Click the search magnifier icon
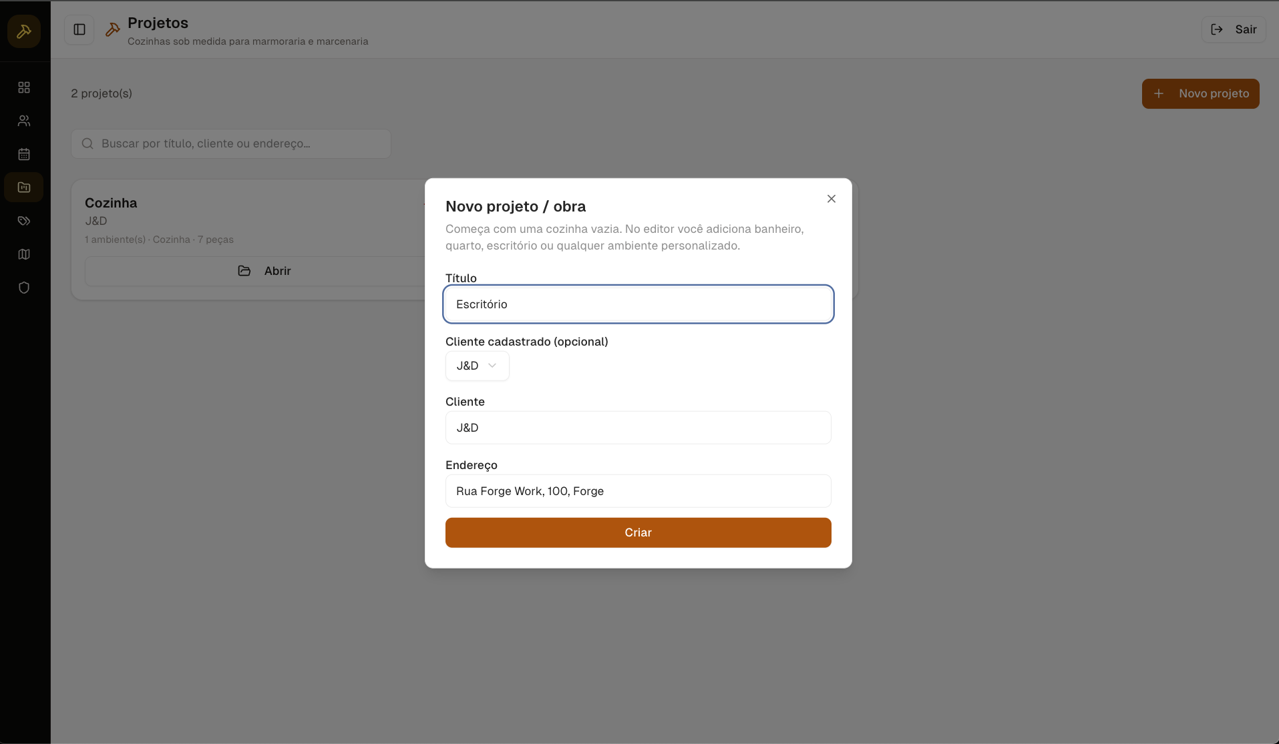The height and width of the screenshot is (744, 1279). coord(87,143)
